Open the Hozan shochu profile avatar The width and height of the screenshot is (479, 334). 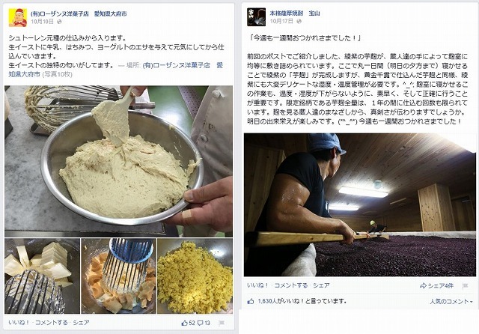(256, 17)
